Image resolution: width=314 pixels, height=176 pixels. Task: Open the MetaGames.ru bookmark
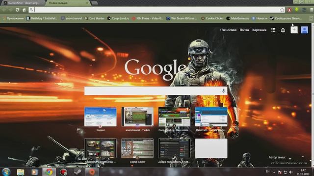tap(237, 19)
